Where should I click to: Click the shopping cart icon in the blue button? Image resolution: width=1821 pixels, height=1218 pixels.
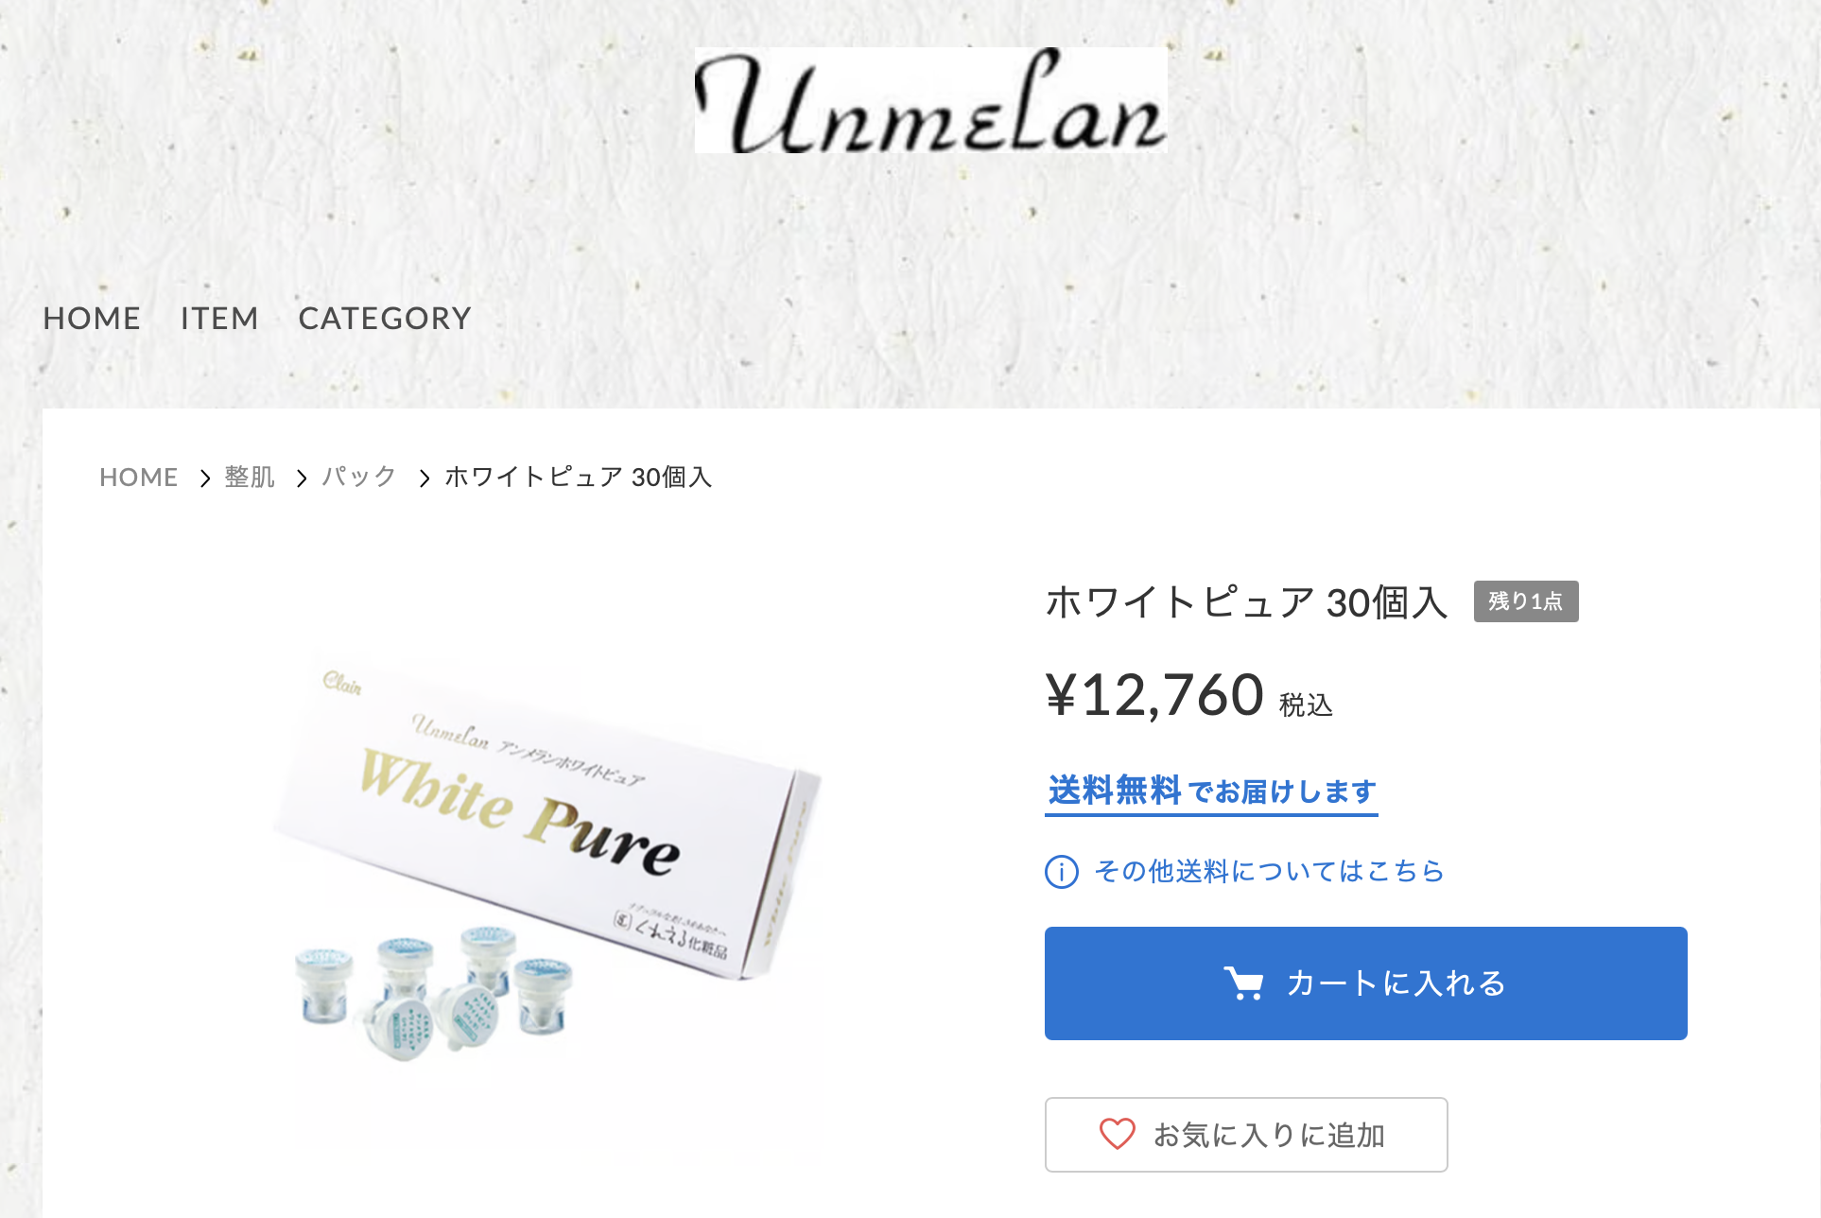(1243, 983)
